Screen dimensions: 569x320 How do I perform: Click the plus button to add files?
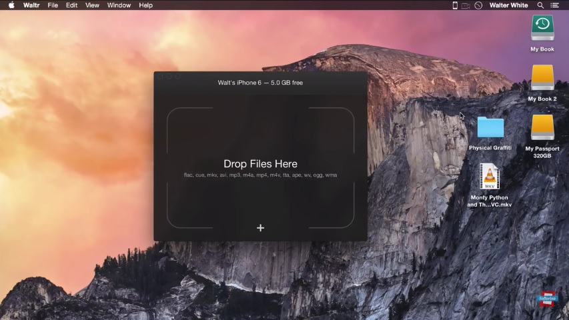pos(260,228)
